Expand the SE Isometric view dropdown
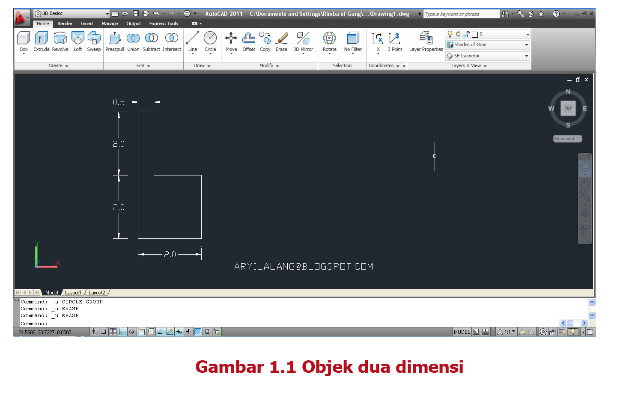This screenshot has height=395, width=617. tap(526, 56)
